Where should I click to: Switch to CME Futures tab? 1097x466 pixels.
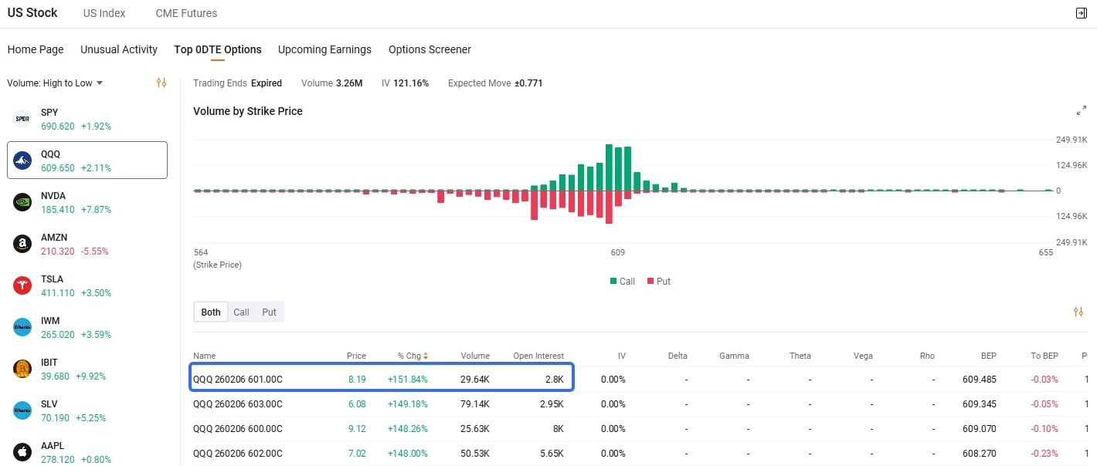click(186, 13)
